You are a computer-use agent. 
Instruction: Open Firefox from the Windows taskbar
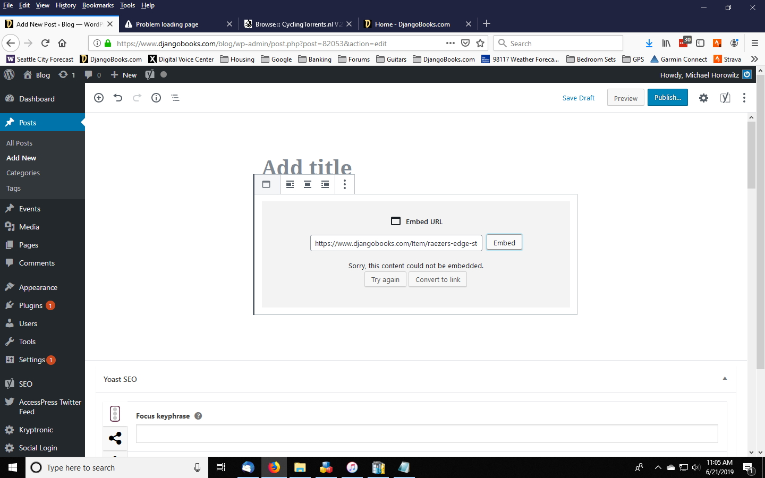tap(274, 467)
